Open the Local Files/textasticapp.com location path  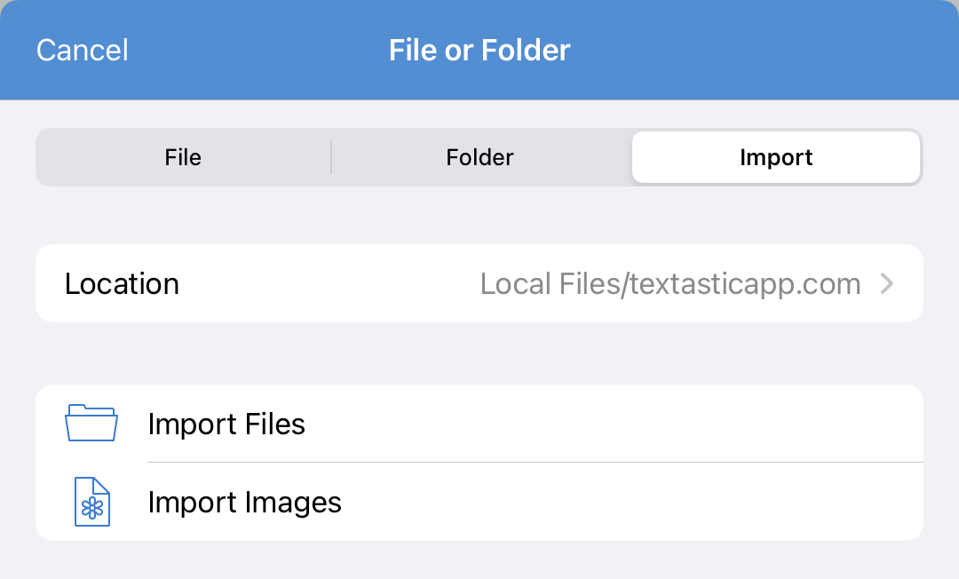coord(670,283)
